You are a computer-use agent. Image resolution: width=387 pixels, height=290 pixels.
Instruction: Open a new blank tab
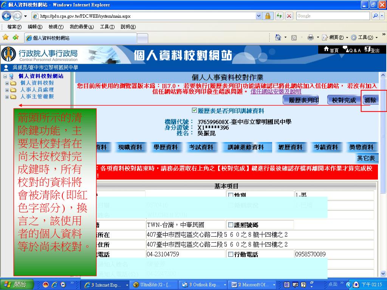(x=142, y=38)
